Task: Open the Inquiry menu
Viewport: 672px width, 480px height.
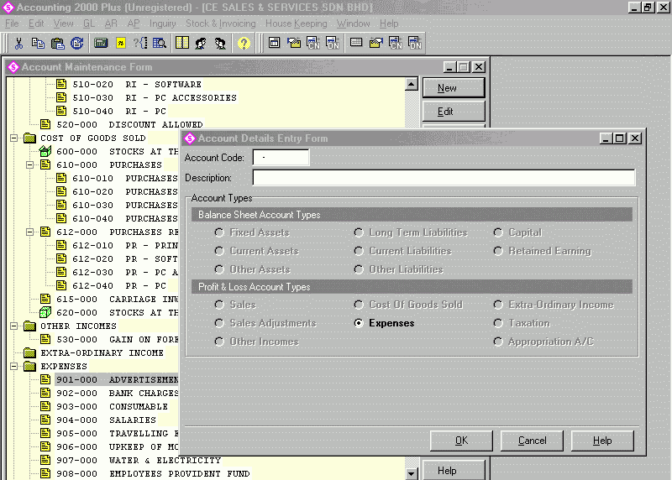Action: (162, 23)
